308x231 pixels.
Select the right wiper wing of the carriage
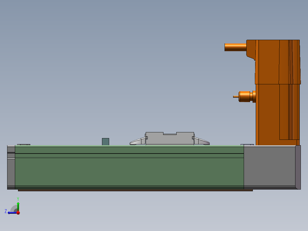tap(201, 141)
